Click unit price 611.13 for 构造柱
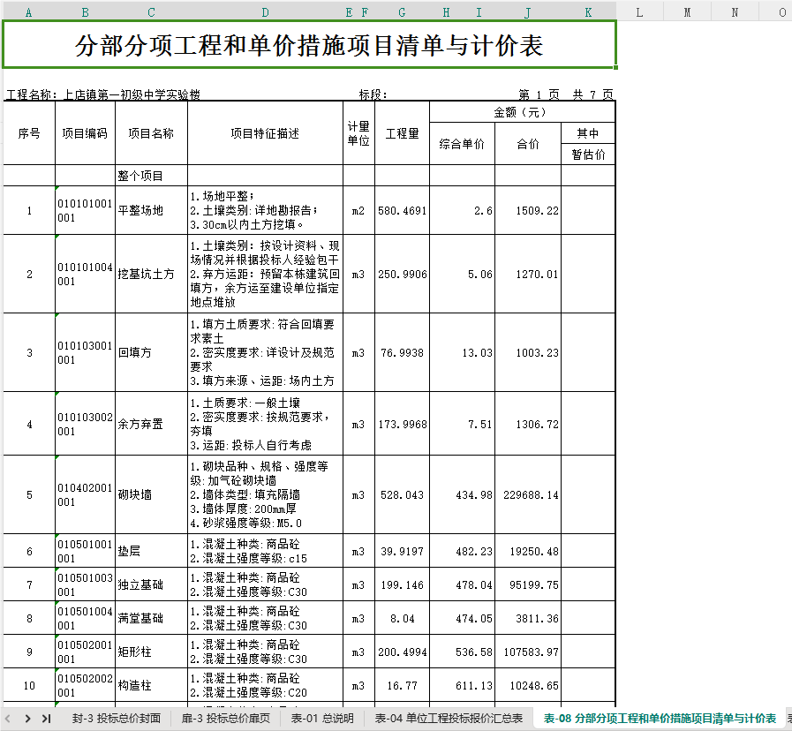Viewport: 792px width, 731px height. [x=462, y=686]
